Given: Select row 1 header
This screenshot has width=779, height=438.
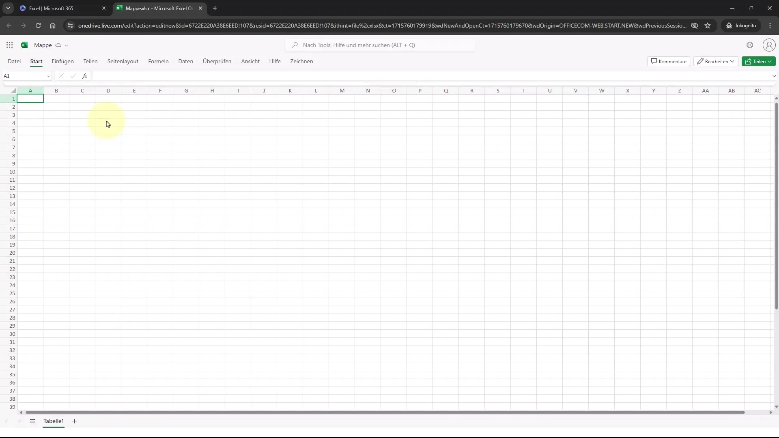Looking at the screenshot, I should (9, 99).
